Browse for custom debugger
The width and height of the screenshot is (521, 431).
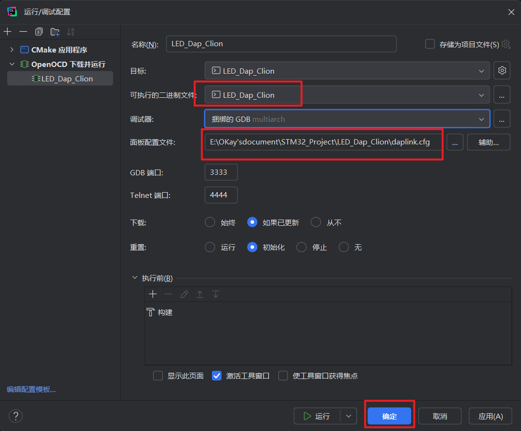(502, 119)
